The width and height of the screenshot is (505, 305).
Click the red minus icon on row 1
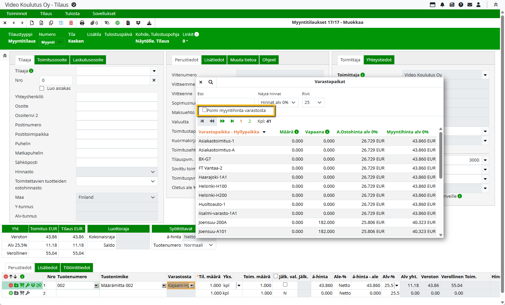(x=11, y=285)
